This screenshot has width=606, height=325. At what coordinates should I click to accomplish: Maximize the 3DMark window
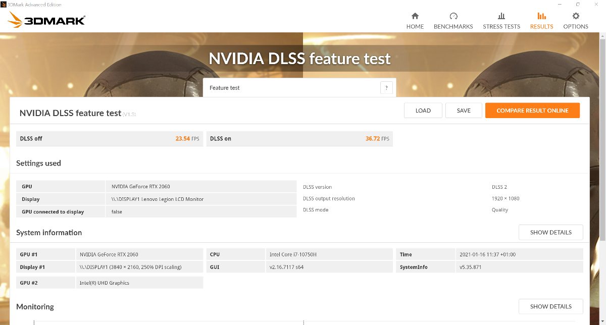point(578,4)
